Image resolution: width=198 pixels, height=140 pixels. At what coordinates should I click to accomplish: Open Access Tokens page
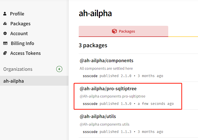[x=25, y=53]
